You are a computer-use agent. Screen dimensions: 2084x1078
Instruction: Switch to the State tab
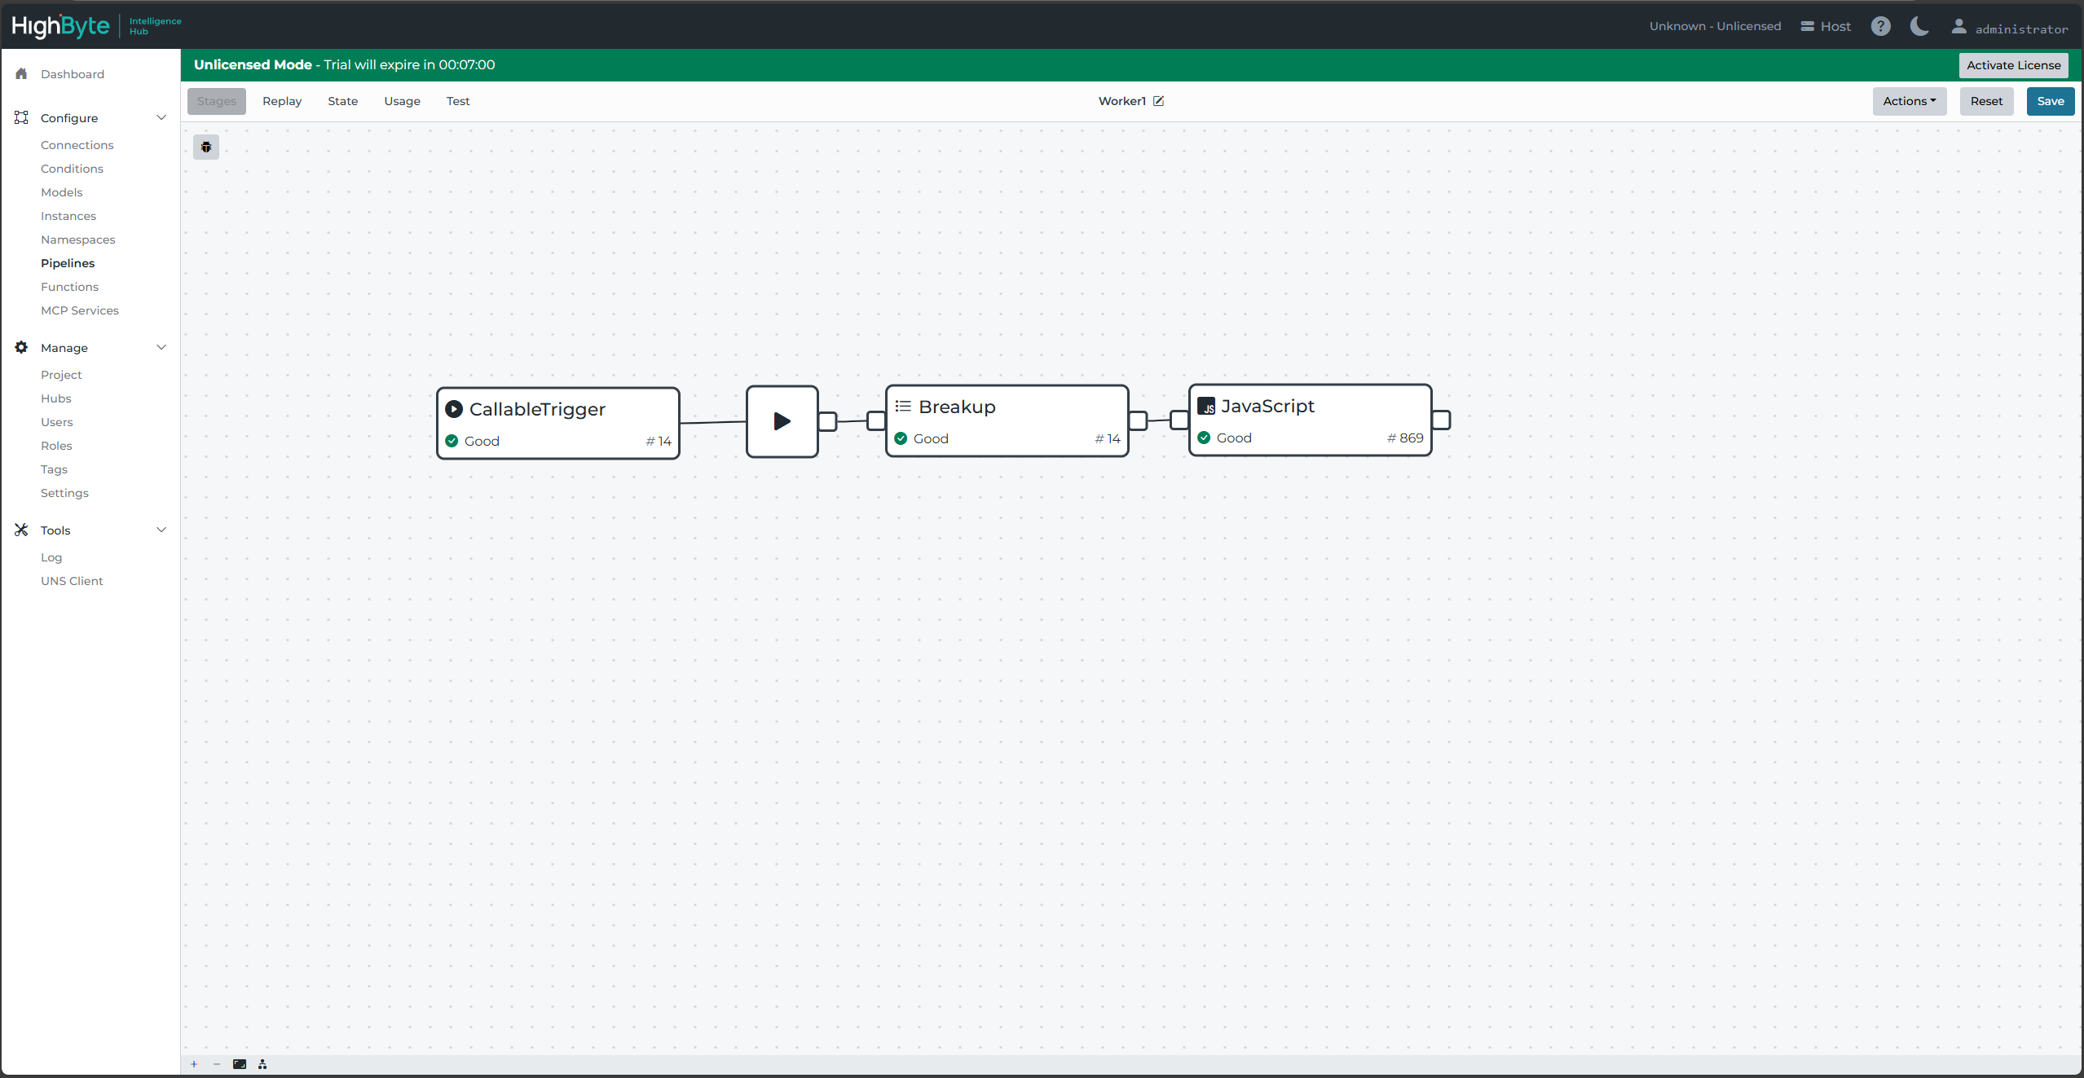tap(342, 101)
